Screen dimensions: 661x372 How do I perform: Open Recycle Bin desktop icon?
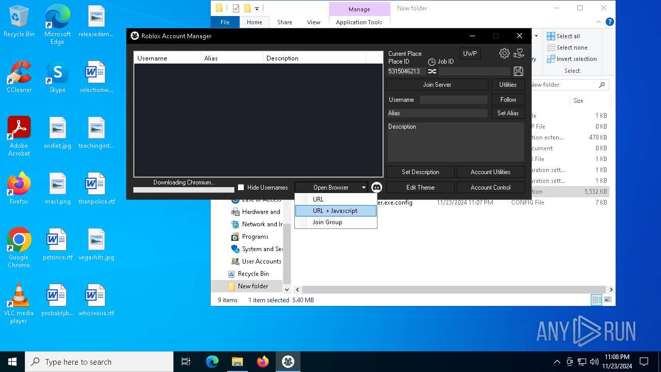coord(19,22)
